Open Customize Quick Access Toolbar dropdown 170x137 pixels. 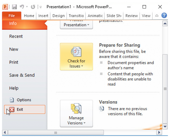pyautogui.click(x=41, y=7)
